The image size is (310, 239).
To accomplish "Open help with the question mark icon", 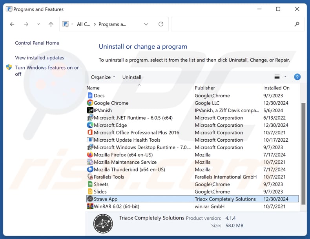I will click(x=297, y=77).
